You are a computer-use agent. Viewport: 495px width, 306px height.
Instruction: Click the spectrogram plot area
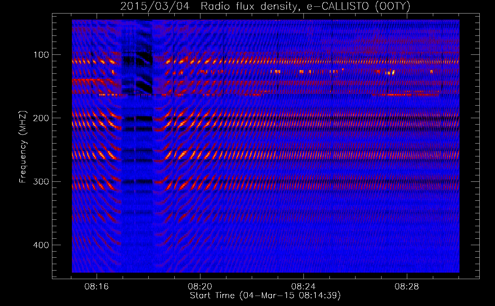[266, 146]
